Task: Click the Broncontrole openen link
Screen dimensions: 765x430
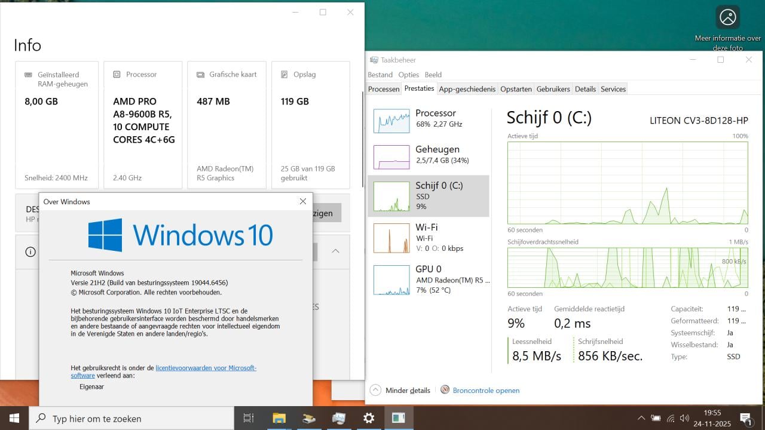Action: pyautogui.click(x=485, y=390)
